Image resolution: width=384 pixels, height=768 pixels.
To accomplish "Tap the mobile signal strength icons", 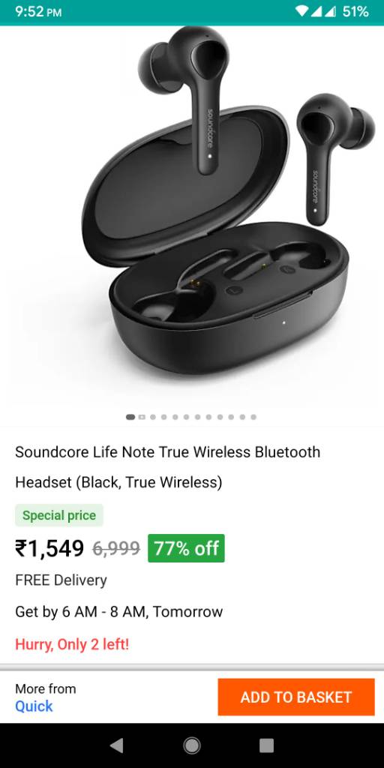I will click(x=324, y=12).
